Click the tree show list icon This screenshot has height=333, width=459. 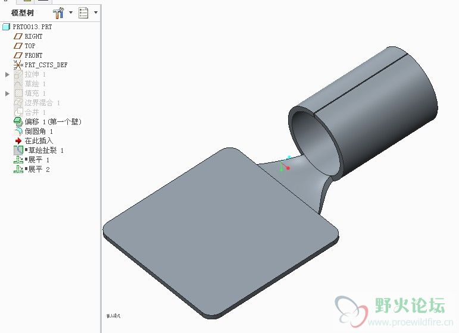pyautogui.click(x=83, y=13)
